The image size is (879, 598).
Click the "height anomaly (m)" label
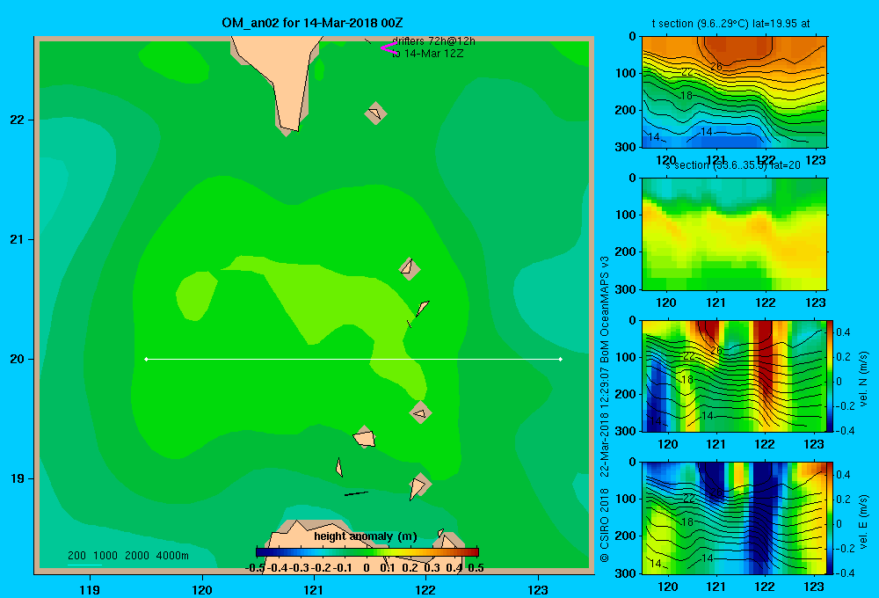click(x=366, y=536)
